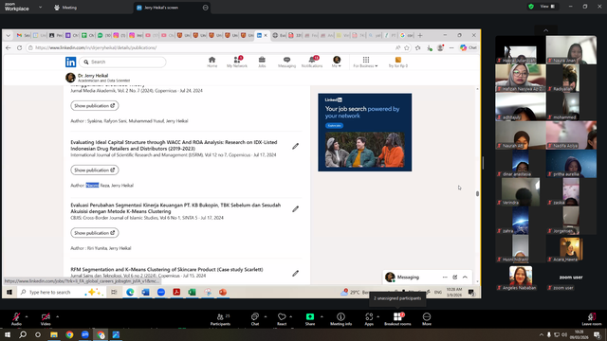Image resolution: width=607 pixels, height=341 pixels.
Task: Open taskbar search magnifier
Action: 23,334
